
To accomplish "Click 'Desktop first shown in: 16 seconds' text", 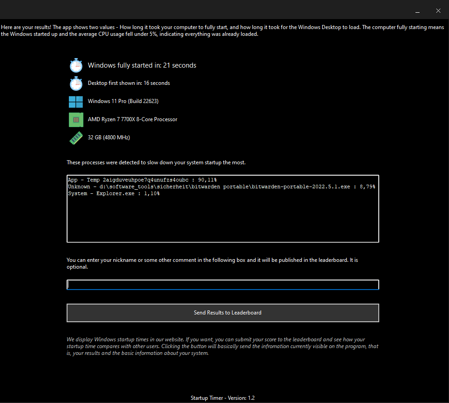I will pyautogui.click(x=129, y=83).
